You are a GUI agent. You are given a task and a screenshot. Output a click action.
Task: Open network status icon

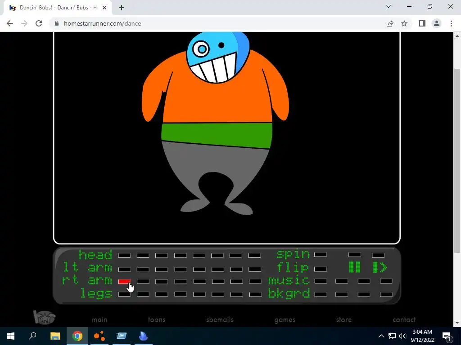point(392,336)
